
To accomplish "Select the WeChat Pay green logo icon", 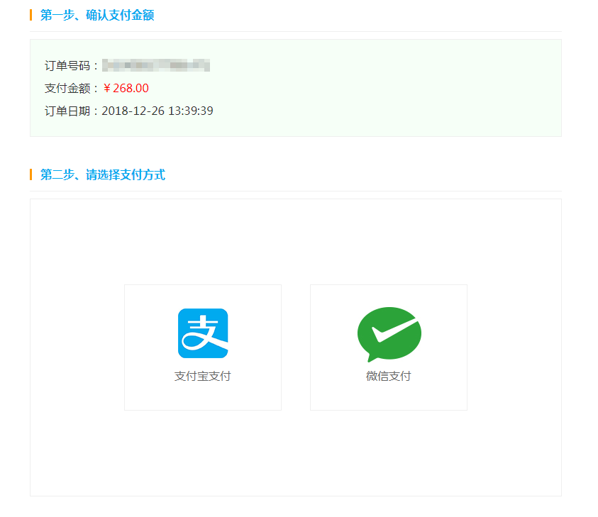I will (x=389, y=334).
